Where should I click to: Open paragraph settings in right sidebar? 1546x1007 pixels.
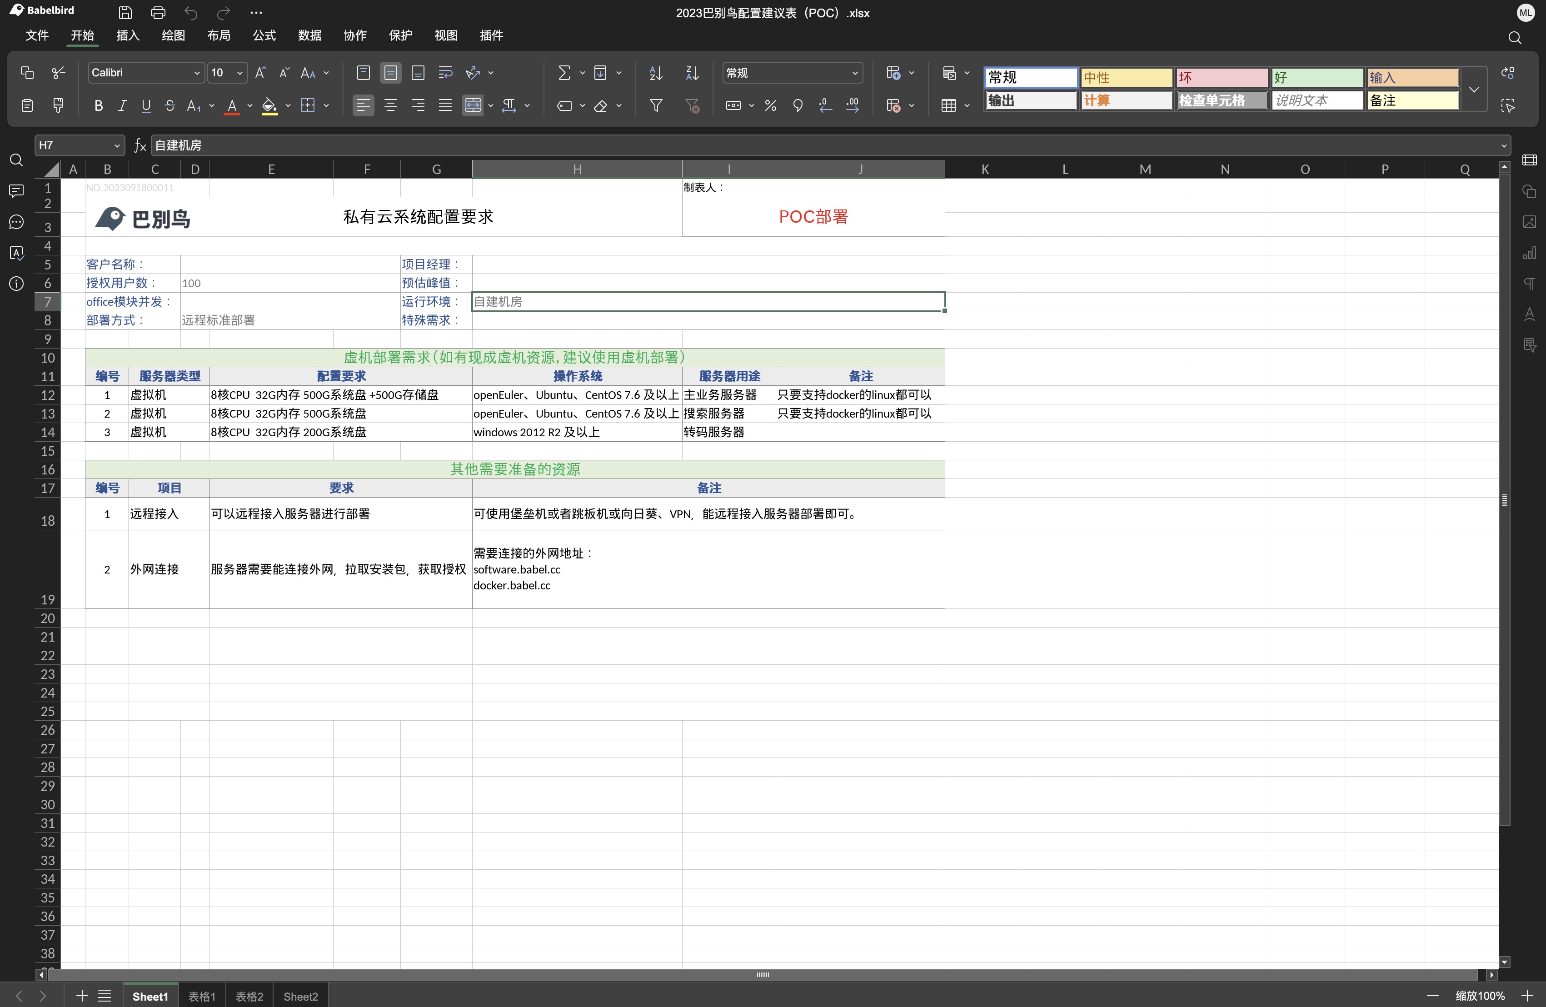[1530, 283]
